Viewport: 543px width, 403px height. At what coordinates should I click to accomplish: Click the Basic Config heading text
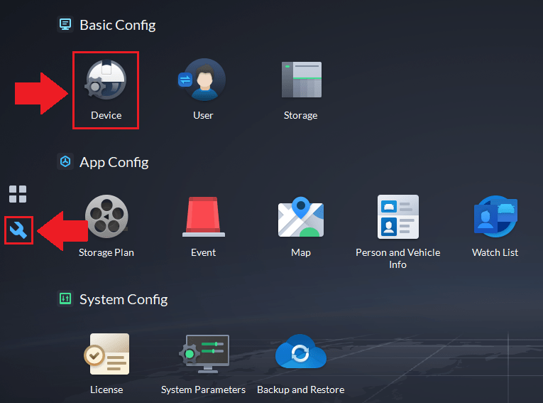[x=117, y=25]
